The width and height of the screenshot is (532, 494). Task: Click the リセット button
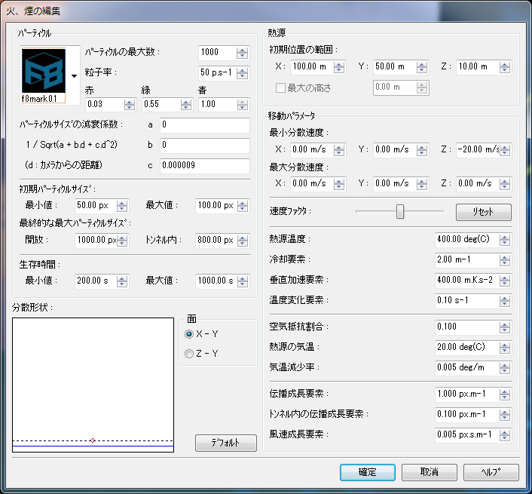click(484, 212)
